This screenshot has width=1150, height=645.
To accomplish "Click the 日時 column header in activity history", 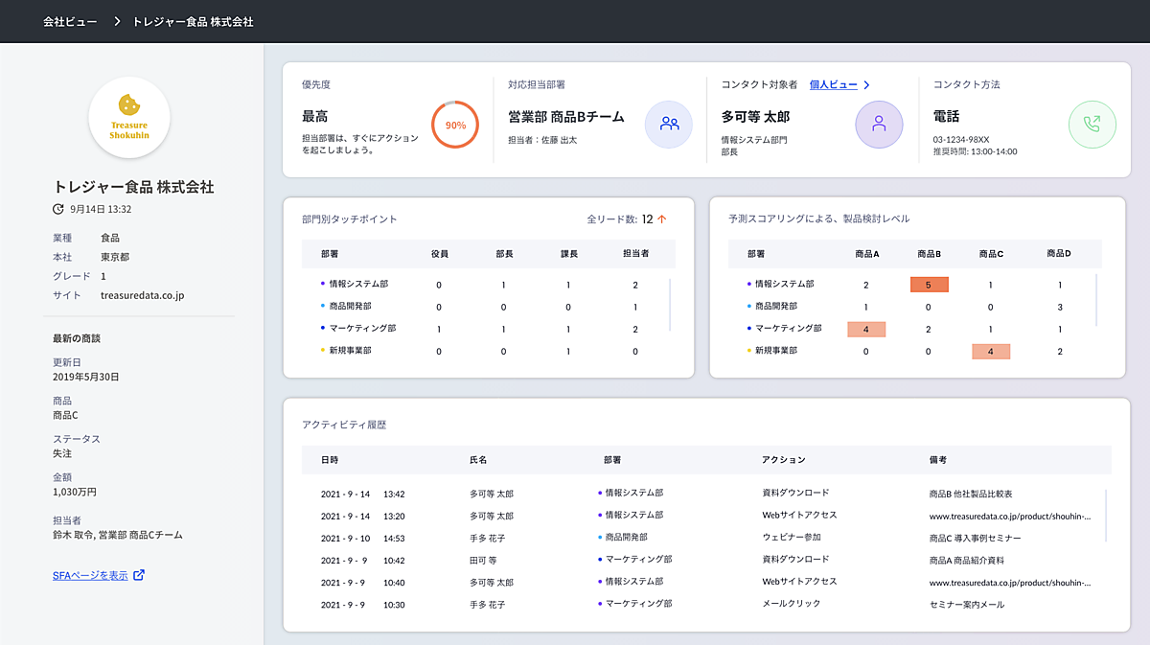I will point(330,460).
